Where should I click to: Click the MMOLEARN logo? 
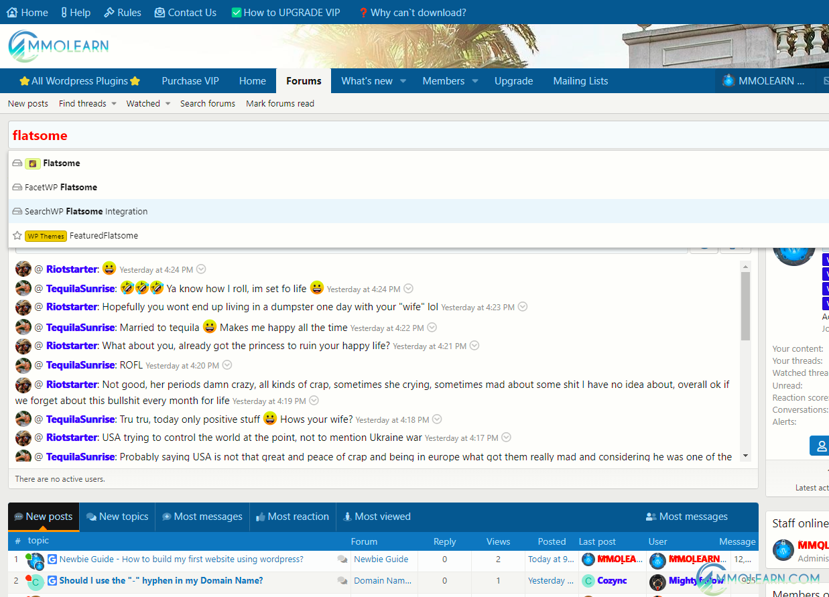point(58,46)
